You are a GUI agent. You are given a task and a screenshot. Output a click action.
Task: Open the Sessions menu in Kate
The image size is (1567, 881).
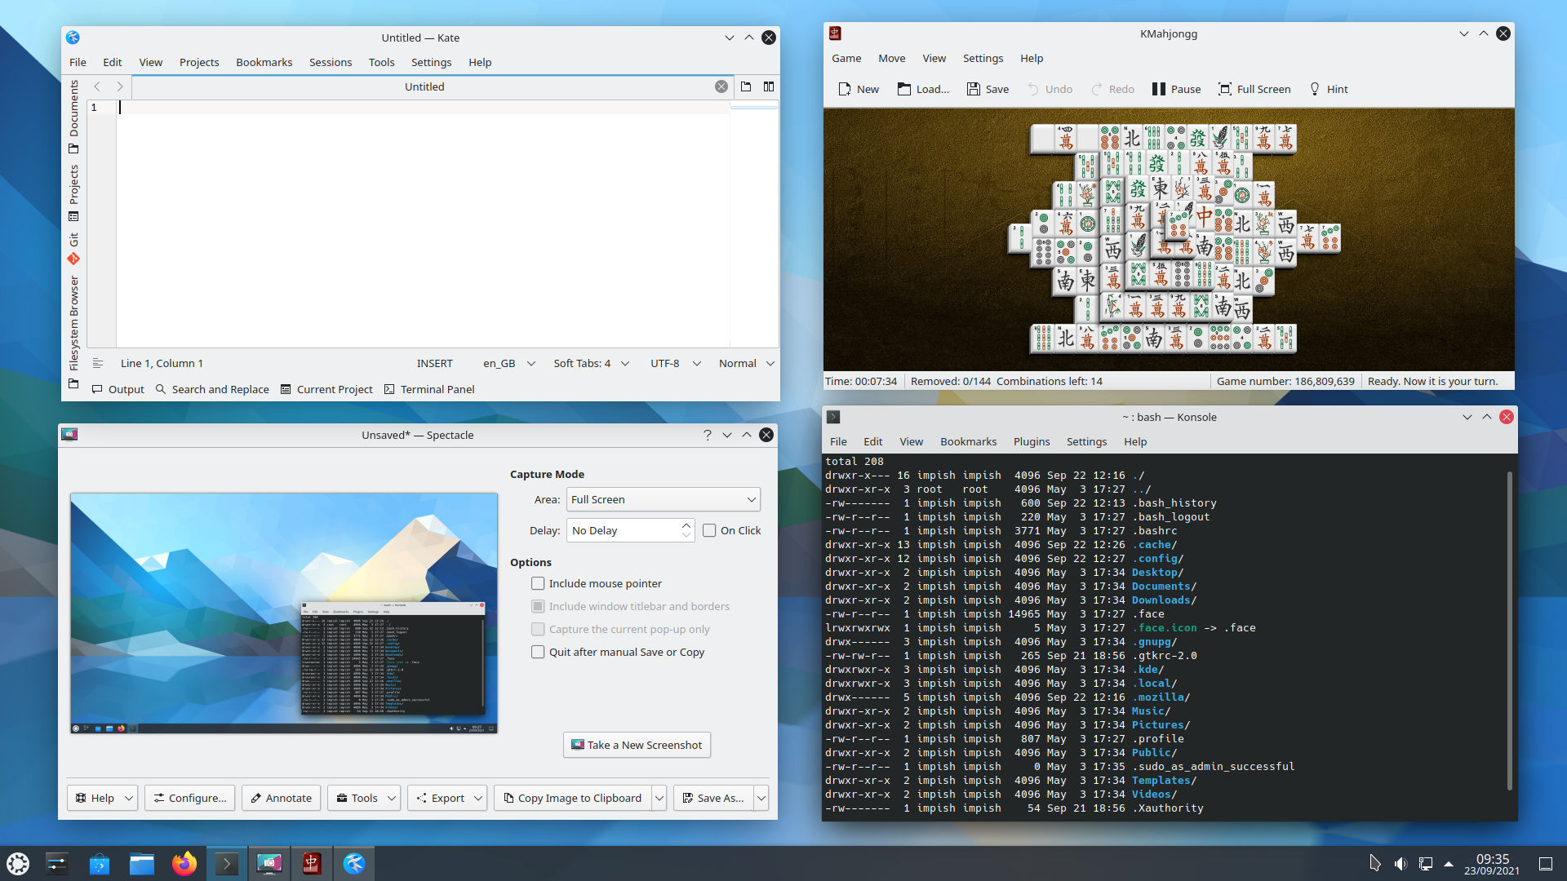coord(330,62)
